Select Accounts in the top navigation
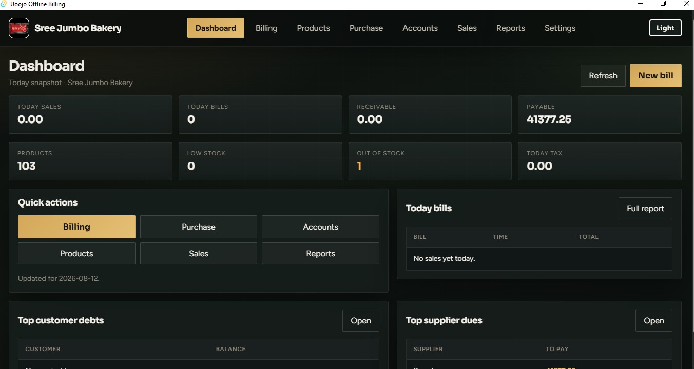Screen dimensions: 694x369 (420, 28)
